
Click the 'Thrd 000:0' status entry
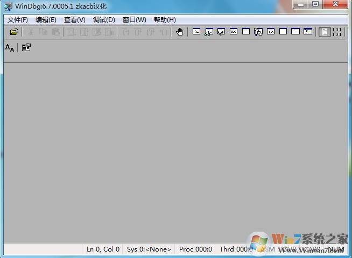(236, 249)
